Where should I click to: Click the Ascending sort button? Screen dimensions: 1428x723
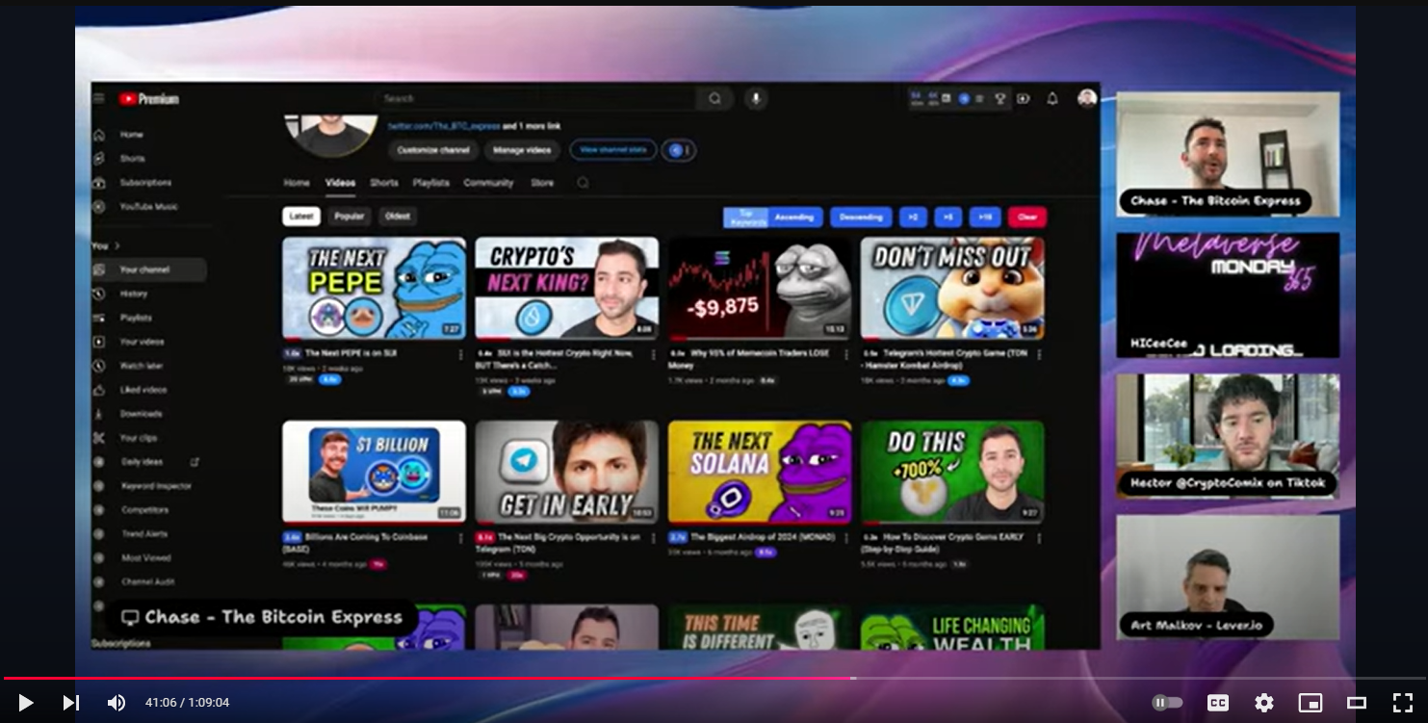[794, 218]
